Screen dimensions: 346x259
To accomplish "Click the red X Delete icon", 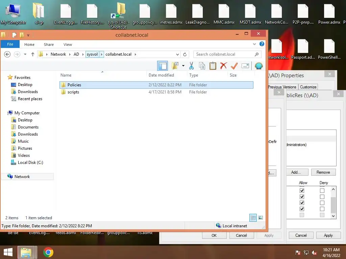I will [x=223, y=66].
